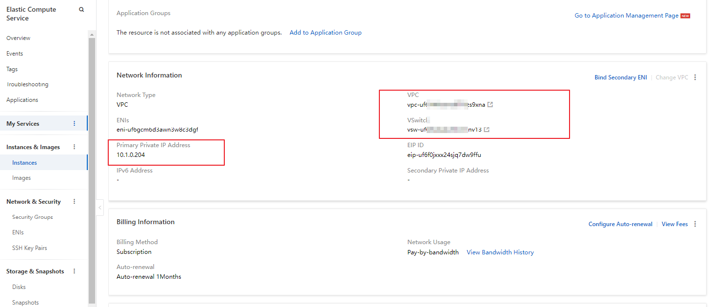Viewport: 709px width, 307px height.
Task: Open Billing Information more options menu
Action: tap(695, 224)
